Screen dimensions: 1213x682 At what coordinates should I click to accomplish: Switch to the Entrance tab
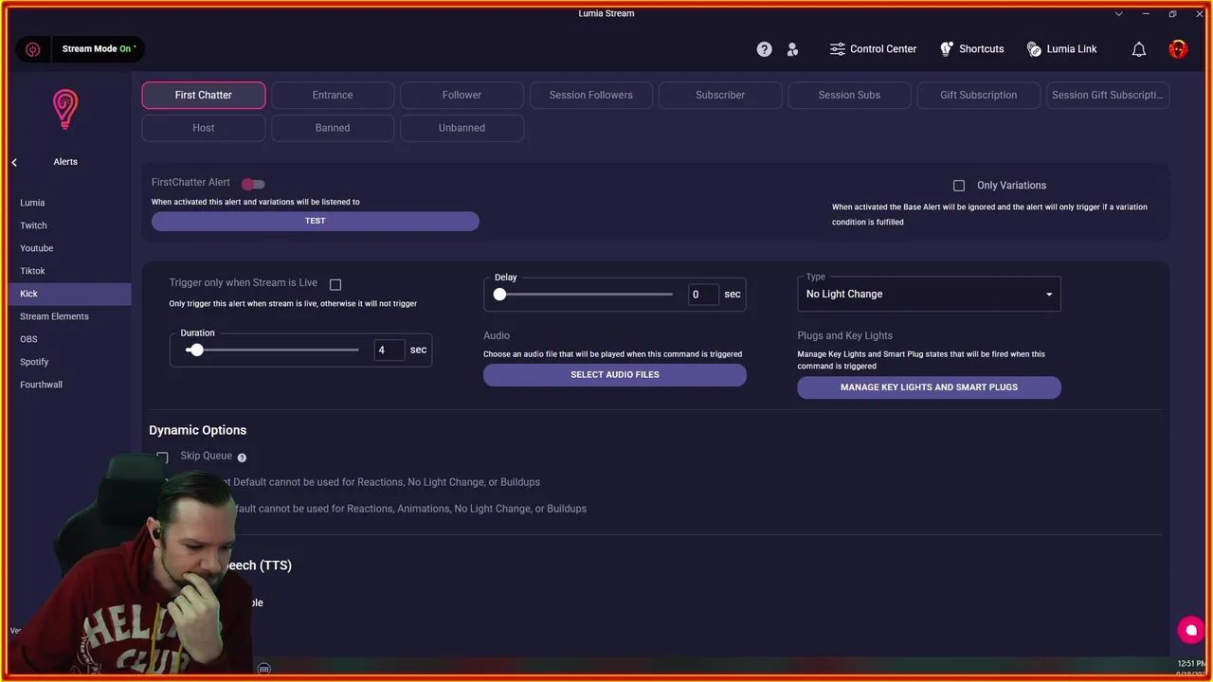tap(333, 95)
